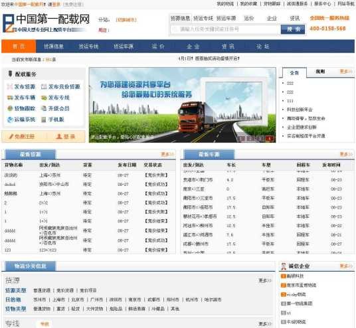The height and width of the screenshot is (328, 356).
Task: Click banner slide indicator number 4
Action: pyautogui.click(x=270, y=138)
